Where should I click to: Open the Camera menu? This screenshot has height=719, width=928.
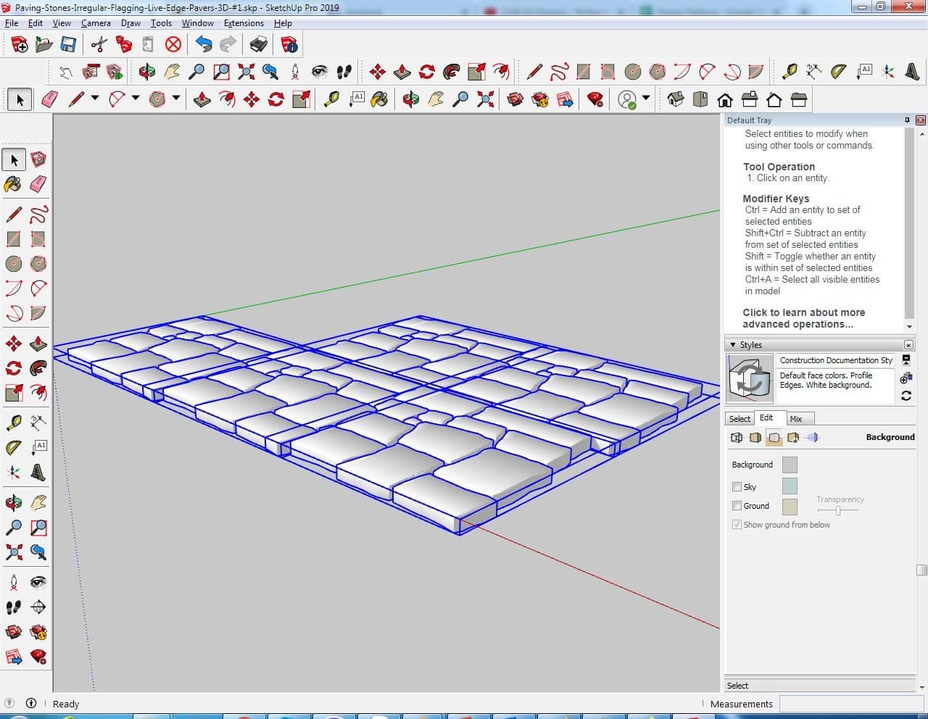point(96,23)
